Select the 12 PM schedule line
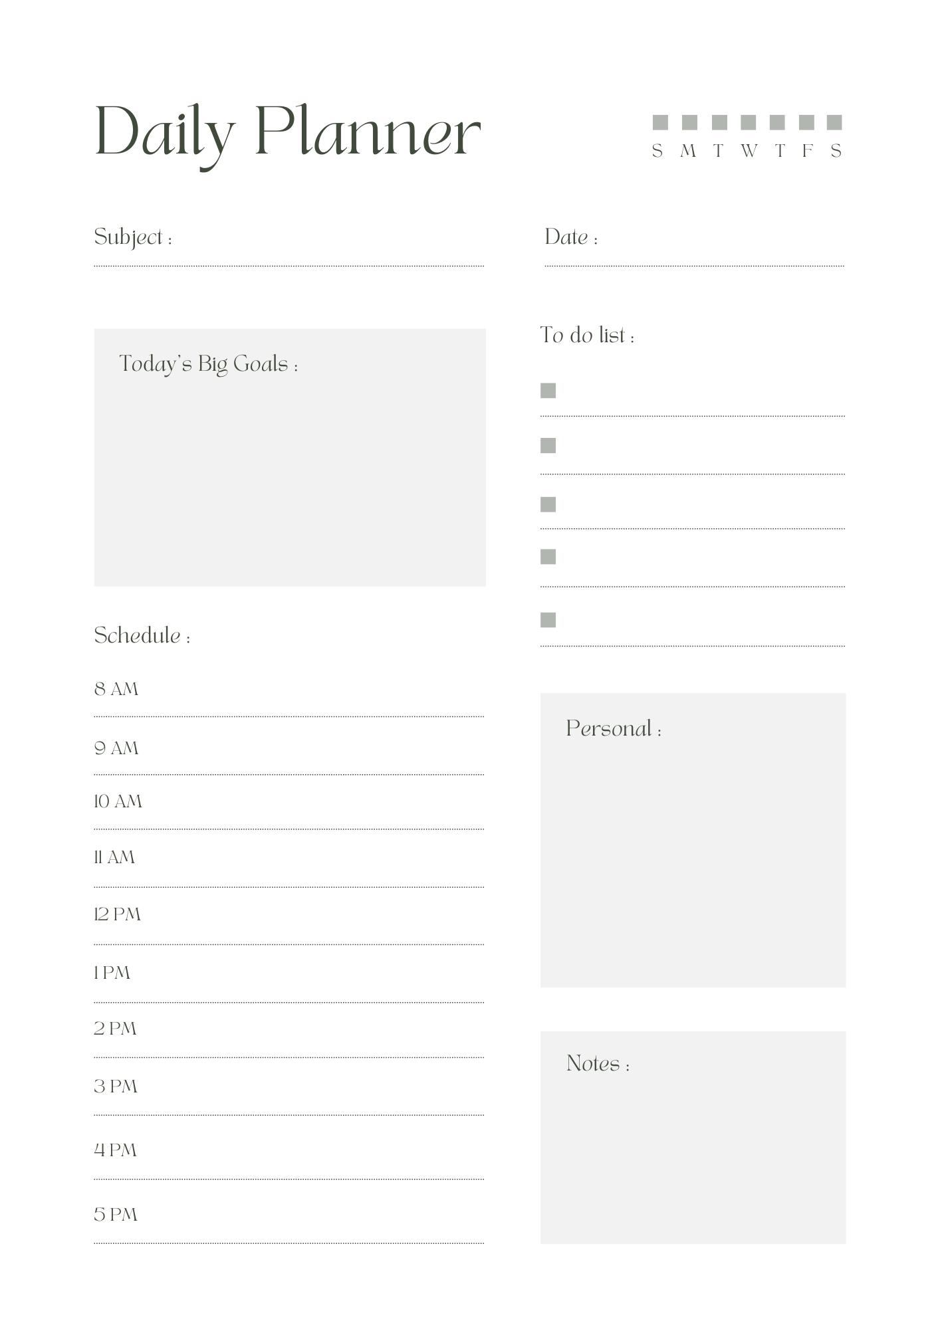The image size is (940, 1329). coord(289,924)
